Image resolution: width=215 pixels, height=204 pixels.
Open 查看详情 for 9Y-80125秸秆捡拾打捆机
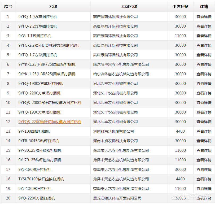coord(204,150)
